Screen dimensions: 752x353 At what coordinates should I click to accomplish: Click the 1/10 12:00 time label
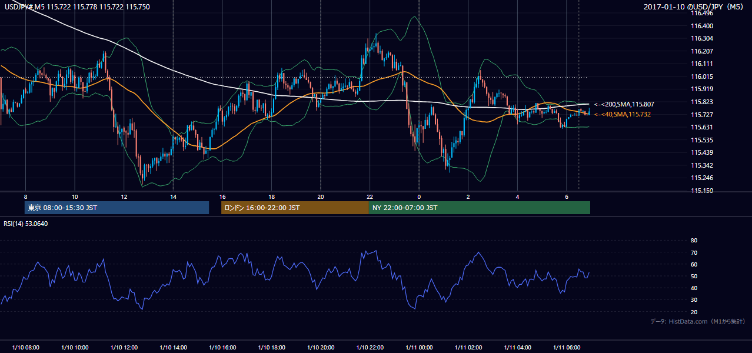pyautogui.click(x=124, y=348)
